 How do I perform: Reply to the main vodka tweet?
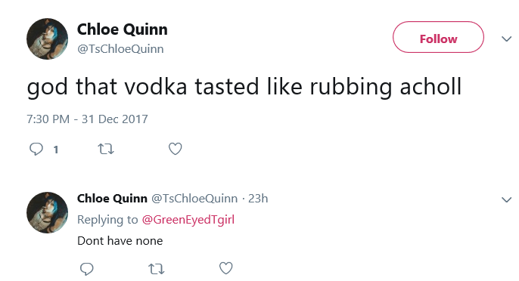pos(36,149)
